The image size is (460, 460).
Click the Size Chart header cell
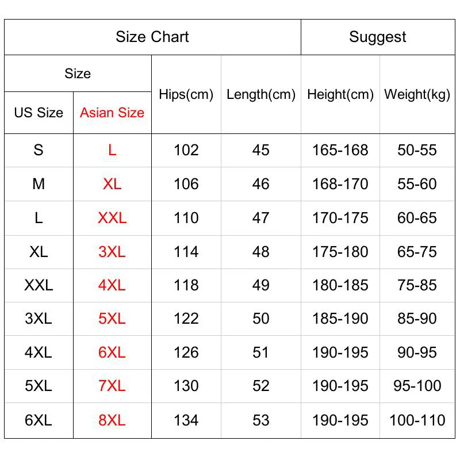coord(152,37)
